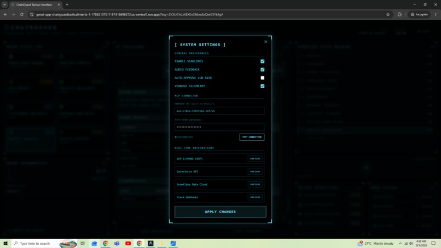Screen dimensions: 441x248
Task: Go back in the browser
Action: [x=5, y=14]
